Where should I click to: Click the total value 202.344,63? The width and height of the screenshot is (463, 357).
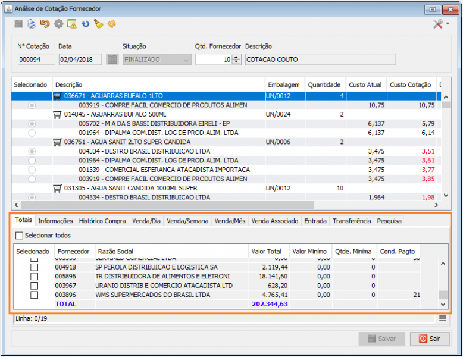click(270, 304)
